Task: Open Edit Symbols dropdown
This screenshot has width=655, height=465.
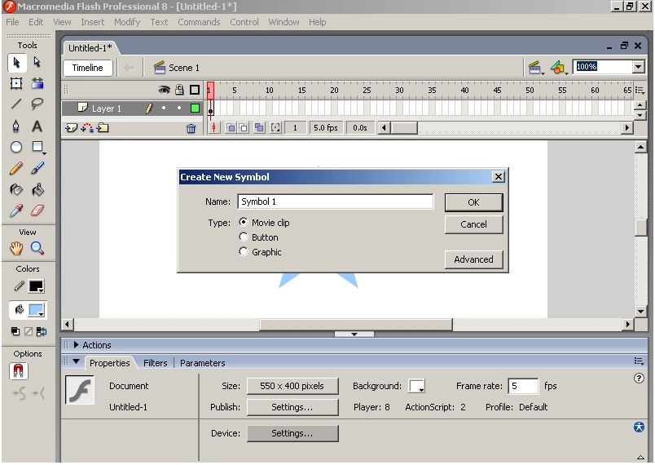Action: [x=559, y=68]
